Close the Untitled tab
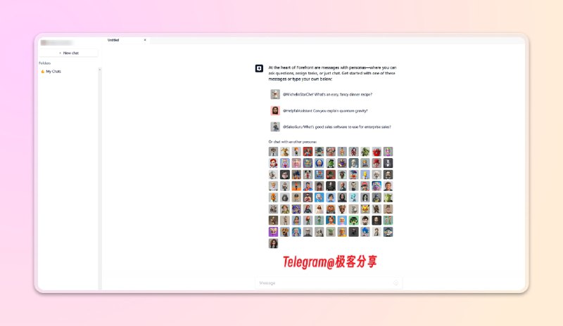Viewport: 563px width, 326px height. click(x=146, y=40)
